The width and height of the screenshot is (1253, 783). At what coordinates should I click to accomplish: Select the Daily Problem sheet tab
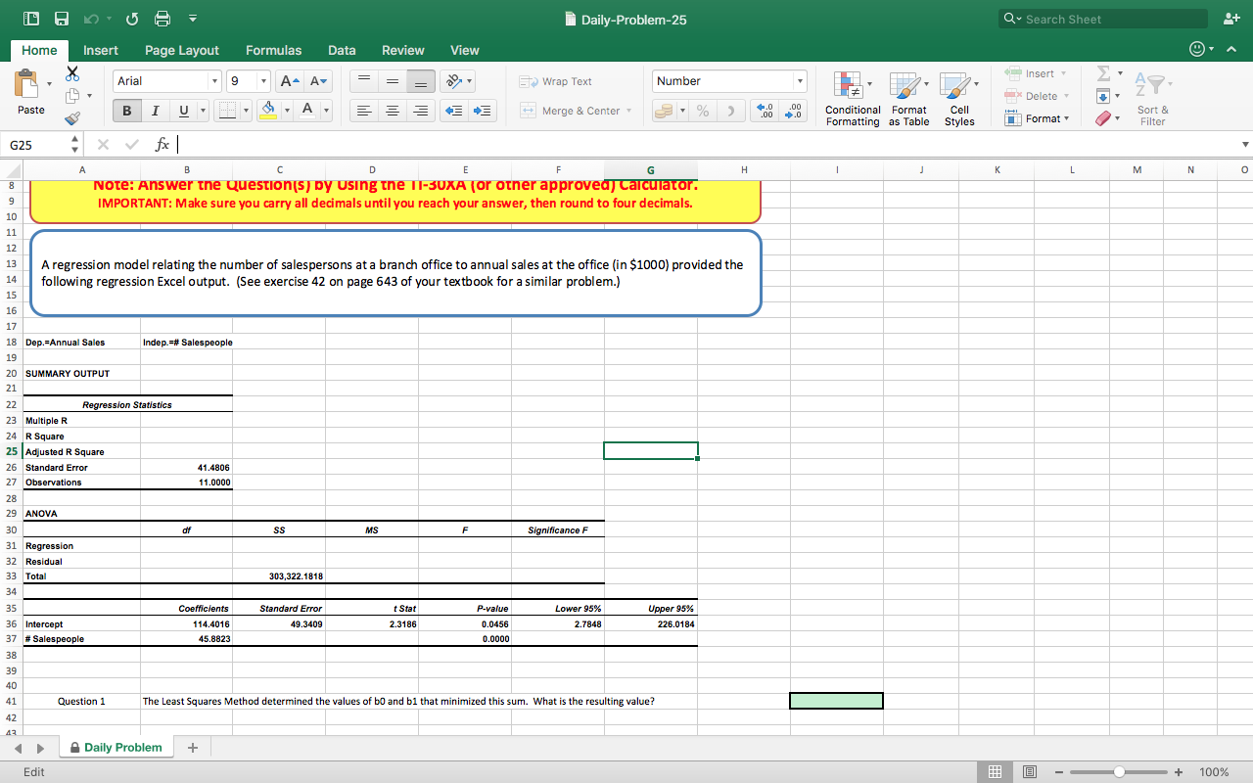(122, 748)
